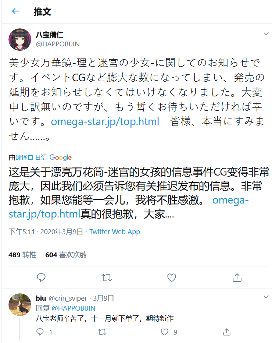
Task: Open the Twitter Web App source link
Action: 114,232
